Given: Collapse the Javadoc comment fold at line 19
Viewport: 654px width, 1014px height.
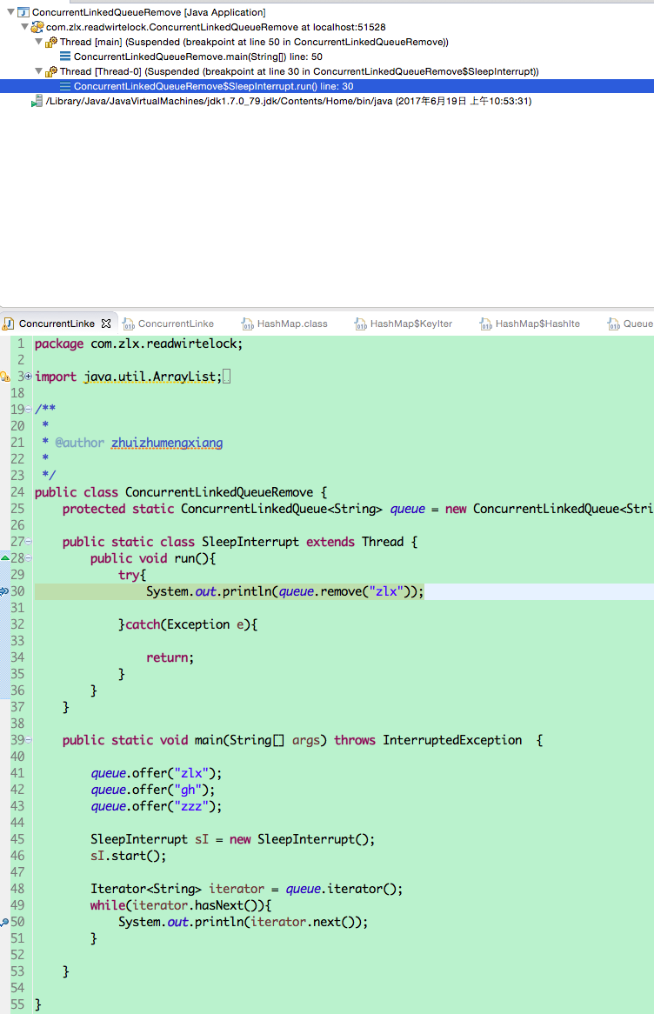Looking at the screenshot, I should 29,410.
